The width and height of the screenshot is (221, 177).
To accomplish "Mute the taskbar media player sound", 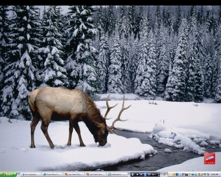I will pyautogui.click(x=153, y=174).
